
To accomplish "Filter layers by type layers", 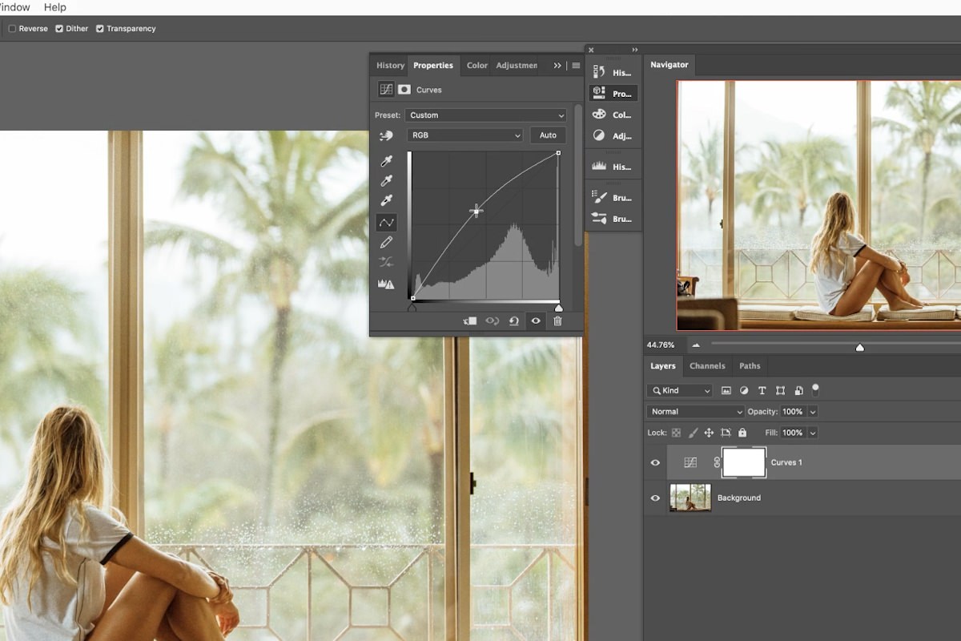I will (762, 390).
